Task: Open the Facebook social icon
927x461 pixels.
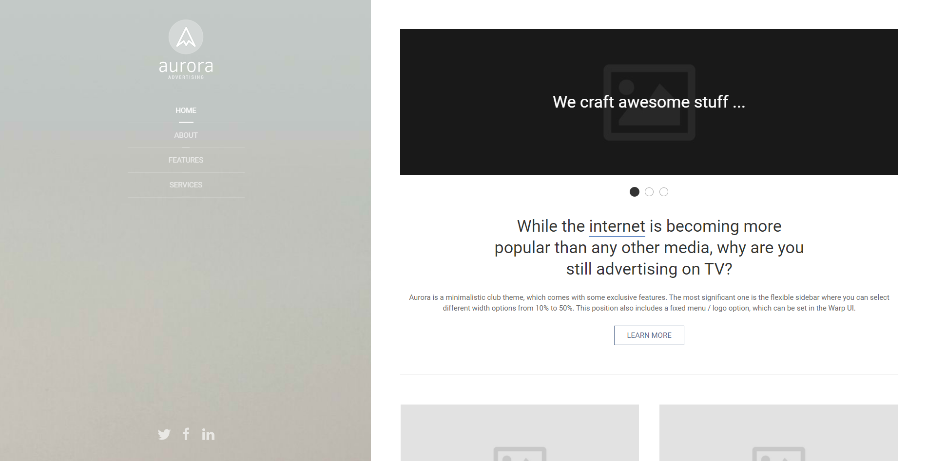Action: click(186, 434)
